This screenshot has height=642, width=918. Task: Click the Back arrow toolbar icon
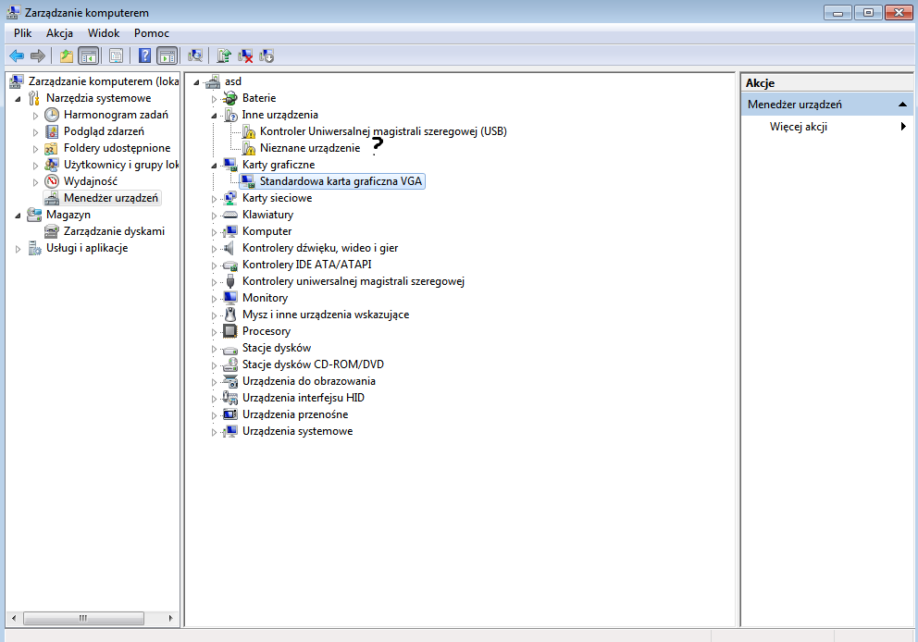tap(17, 56)
